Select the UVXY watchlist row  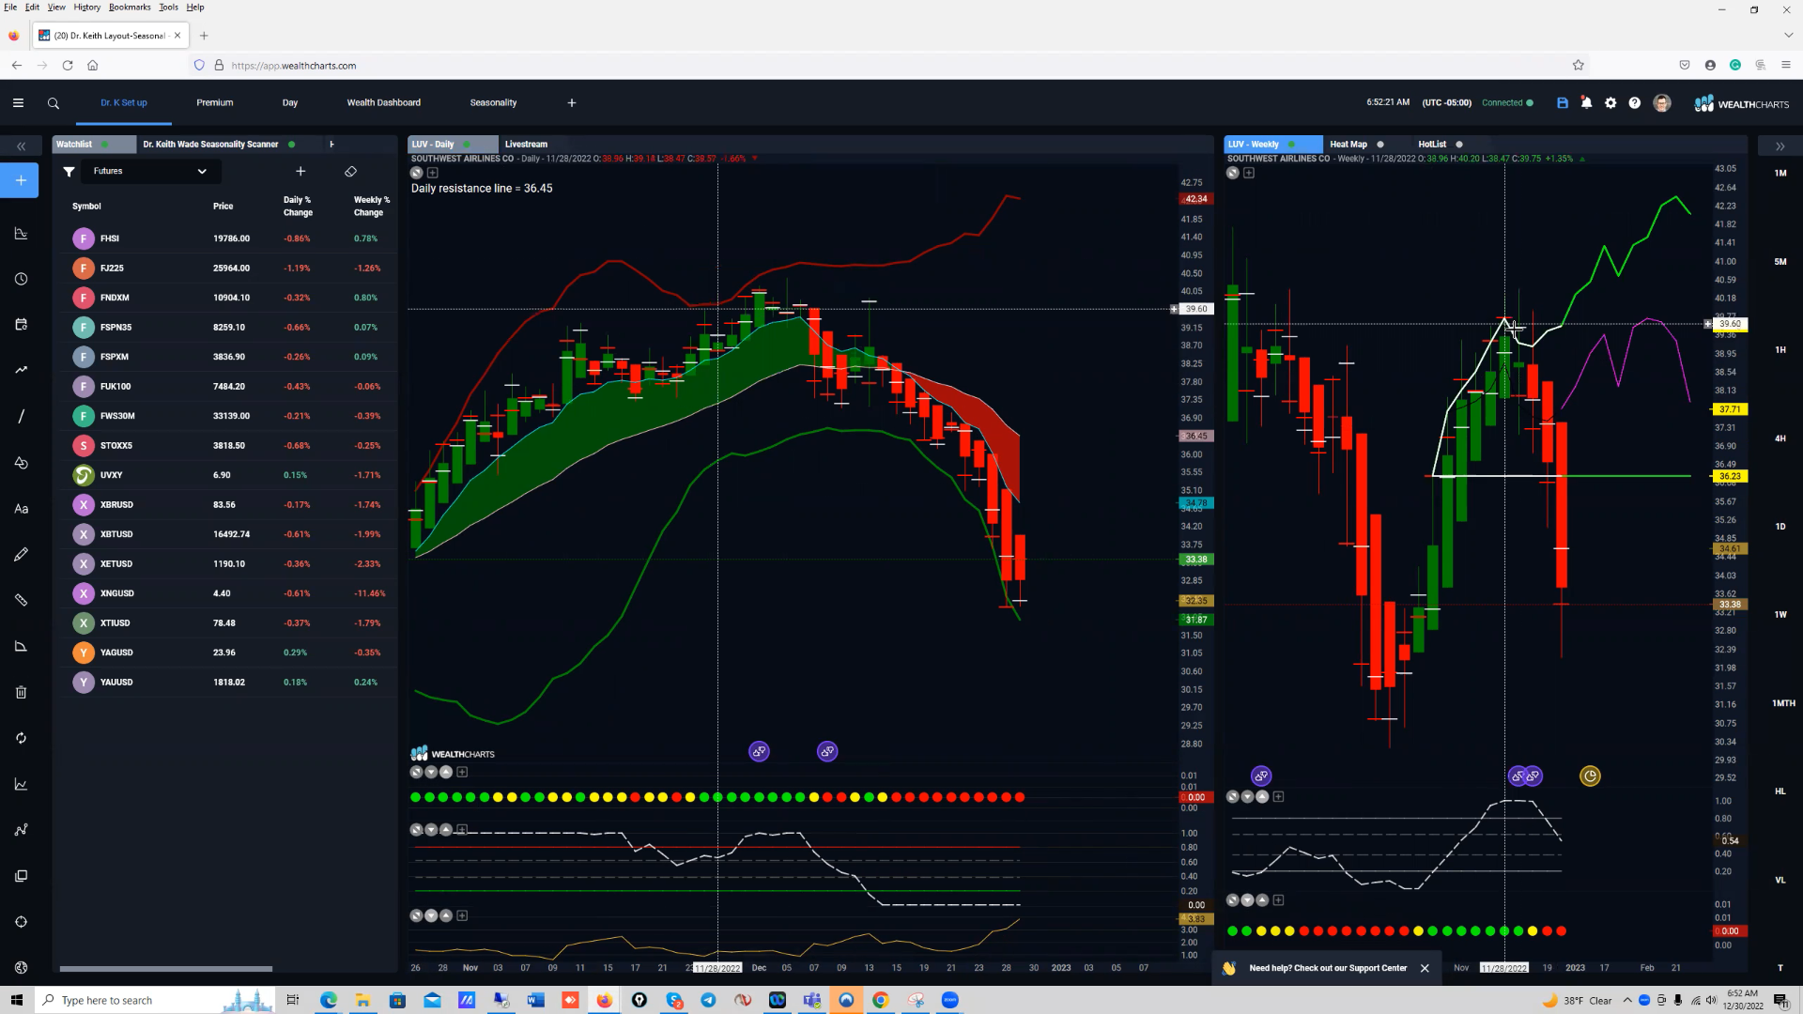click(230, 475)
